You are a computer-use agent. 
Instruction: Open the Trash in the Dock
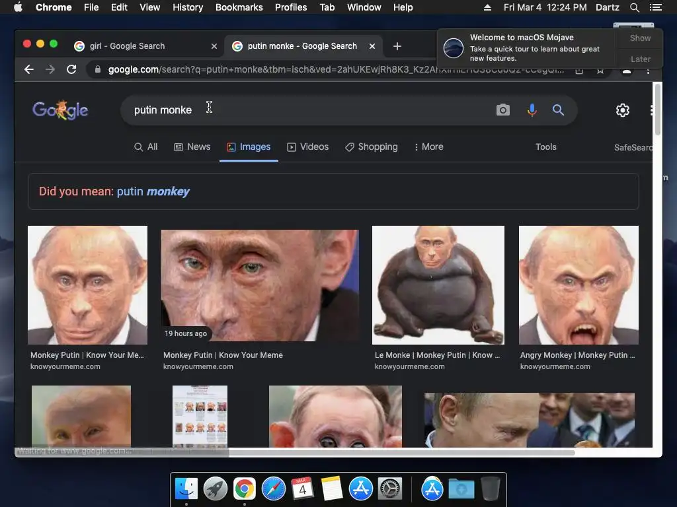tap(491, 489)
